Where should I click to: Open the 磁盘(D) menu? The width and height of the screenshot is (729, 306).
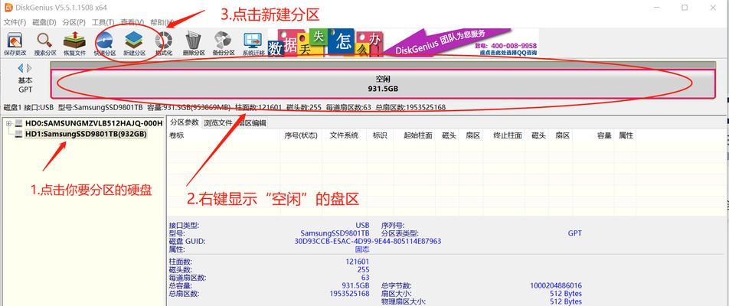point(44,22)
